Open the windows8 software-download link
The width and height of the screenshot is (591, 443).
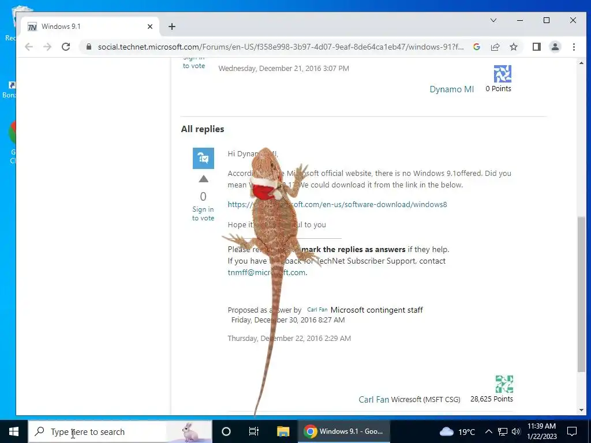coord(337,205)
